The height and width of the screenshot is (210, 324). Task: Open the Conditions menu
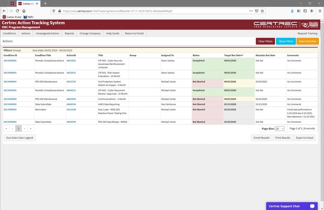tap(9, 33)
